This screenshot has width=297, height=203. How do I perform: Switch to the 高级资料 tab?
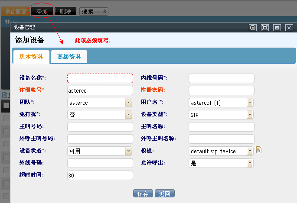69,57
